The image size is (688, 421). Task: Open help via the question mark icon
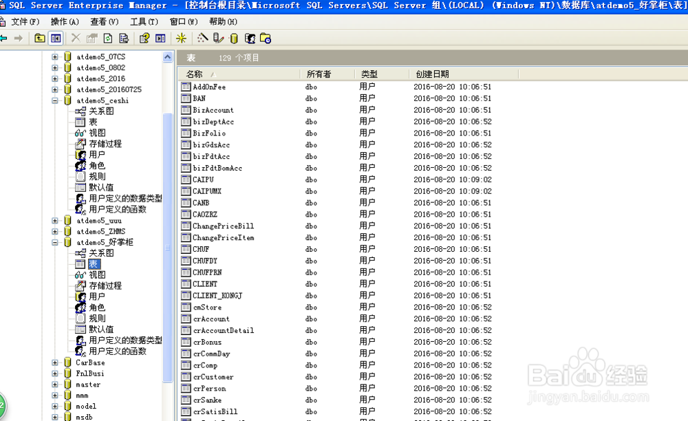point(144,39)
